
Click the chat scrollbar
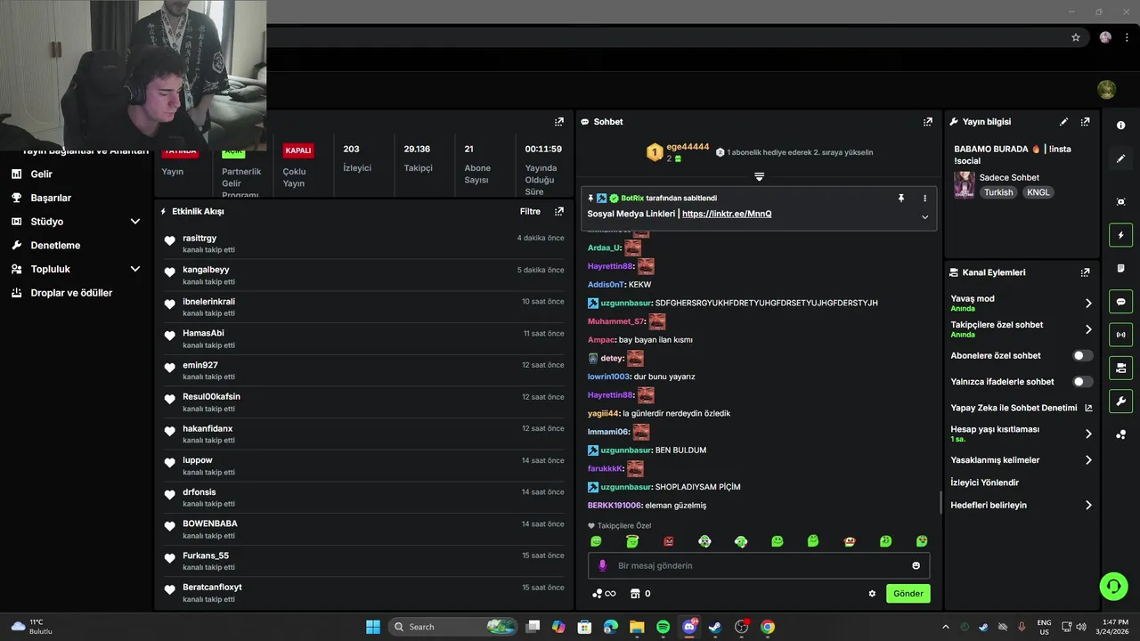pos(940,503)
